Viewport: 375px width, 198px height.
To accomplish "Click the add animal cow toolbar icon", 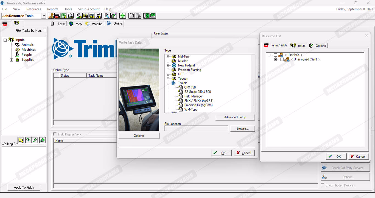I will point(99,16).
